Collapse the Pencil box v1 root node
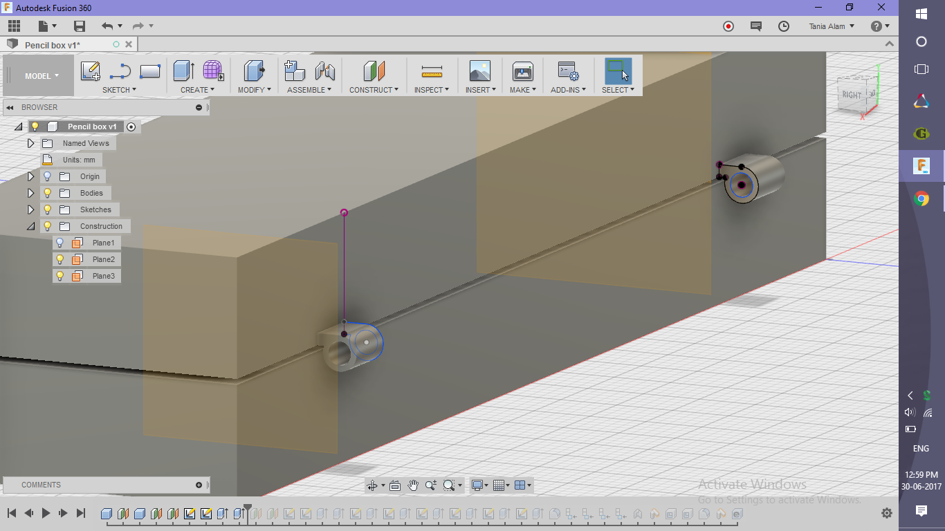 tap(18, 127)
